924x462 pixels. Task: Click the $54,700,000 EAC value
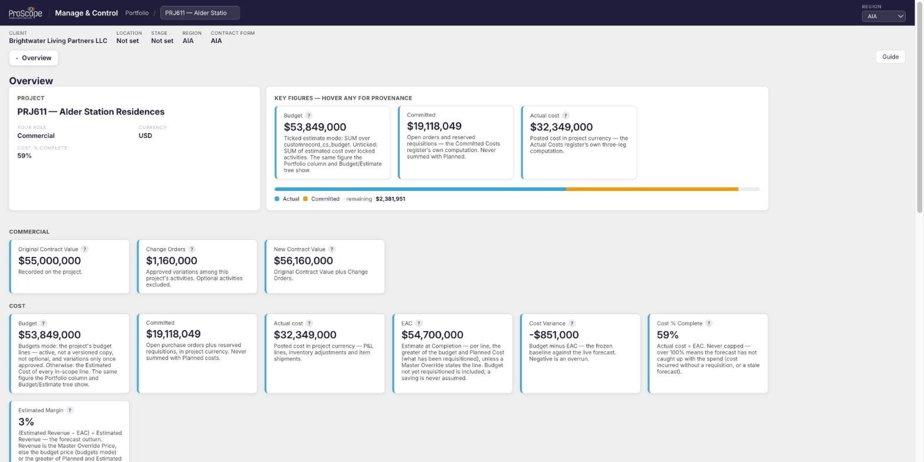coord(432,335)
